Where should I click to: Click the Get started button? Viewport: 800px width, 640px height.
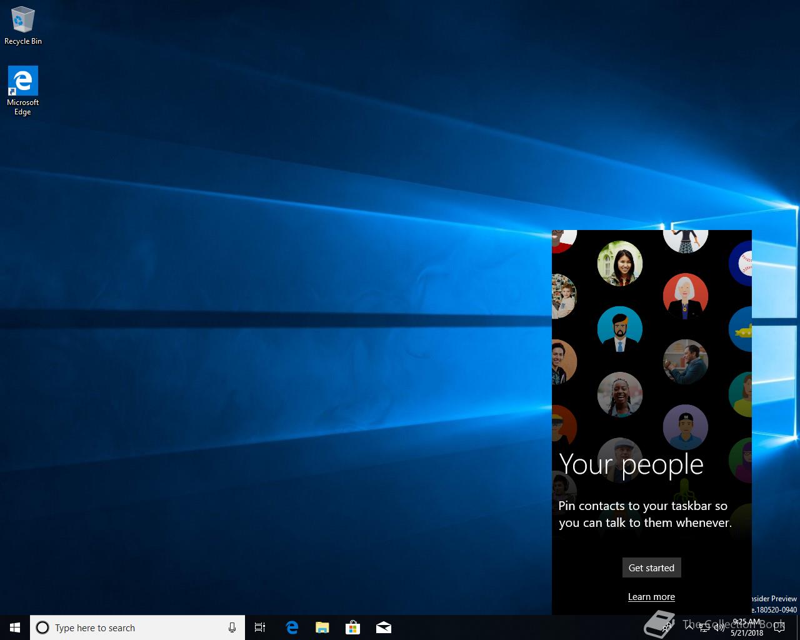pos(651,567)
